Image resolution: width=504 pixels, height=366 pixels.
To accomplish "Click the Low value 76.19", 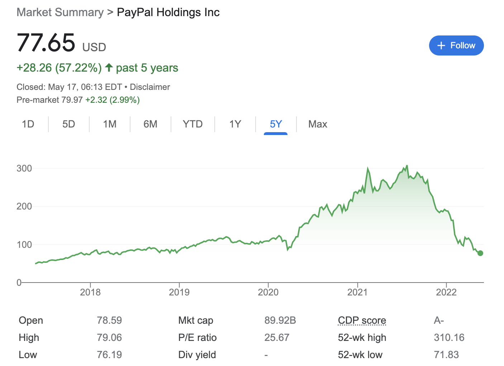I will (109, 355).
